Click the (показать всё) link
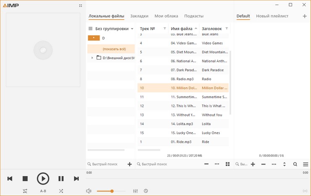311x196 pixels. (111, 49)
